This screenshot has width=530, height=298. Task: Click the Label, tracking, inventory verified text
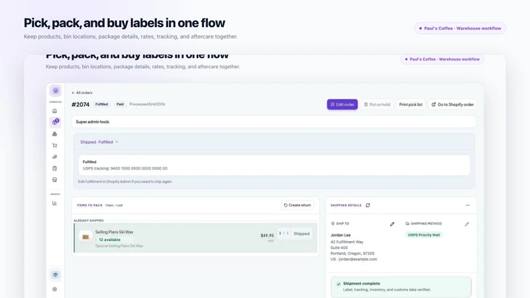pos(387,289)
